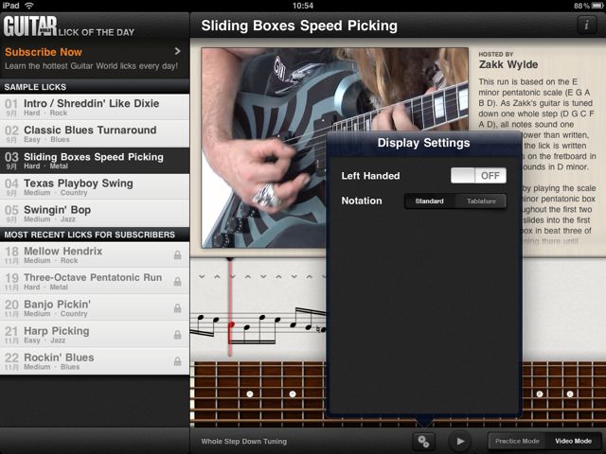Tap lock icon on Mellow Hendrix
Image resolution: width=606 pixels, height=454 pixels.
tap(177, 254)
